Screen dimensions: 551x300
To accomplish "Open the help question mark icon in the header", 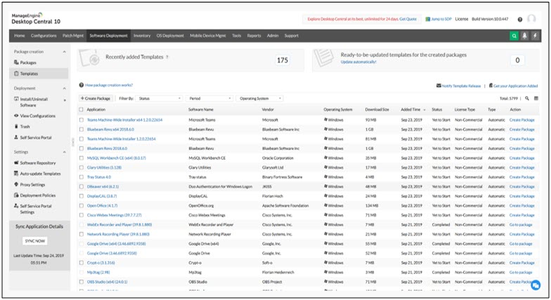I will point(520,20).
